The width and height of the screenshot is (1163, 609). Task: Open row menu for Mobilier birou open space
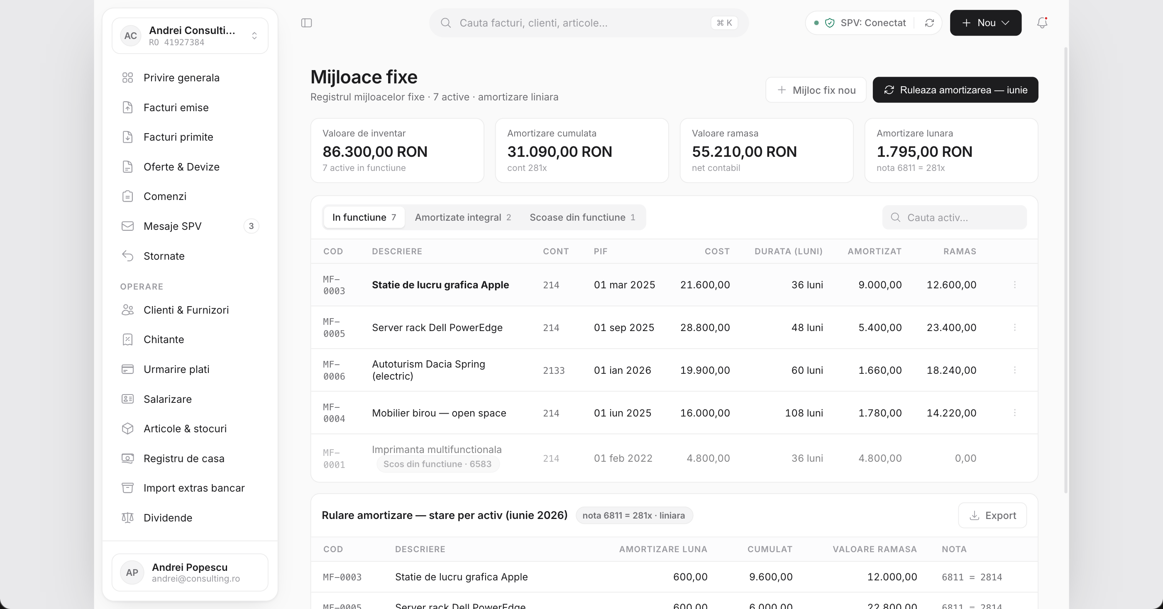coord(1014,413)
